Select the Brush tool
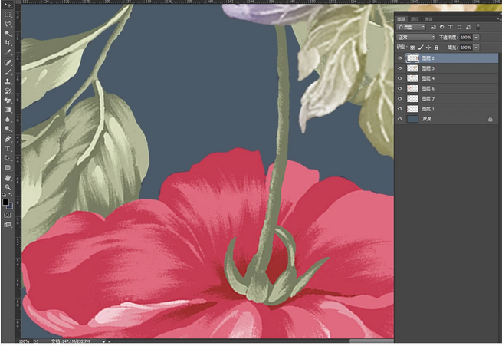502x346 pixels. (x=8, y=71)
